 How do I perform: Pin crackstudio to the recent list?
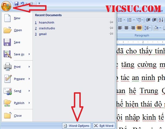111,28
